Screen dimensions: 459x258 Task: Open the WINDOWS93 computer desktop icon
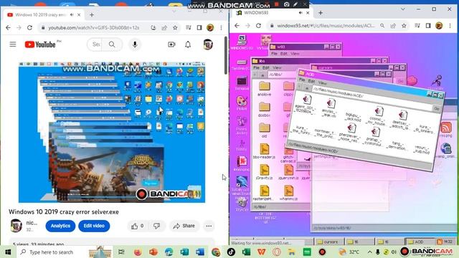pos(242,42)
